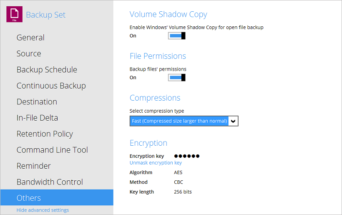Toggle Volume Shadow Copy switch
The height and width of the screenshot is (215, 342).
point(176,36)
